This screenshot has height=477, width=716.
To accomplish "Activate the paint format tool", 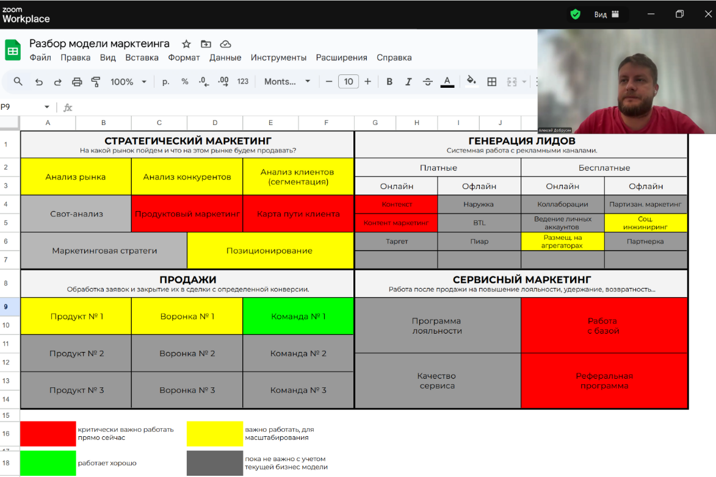I will [x=95, y=82].
